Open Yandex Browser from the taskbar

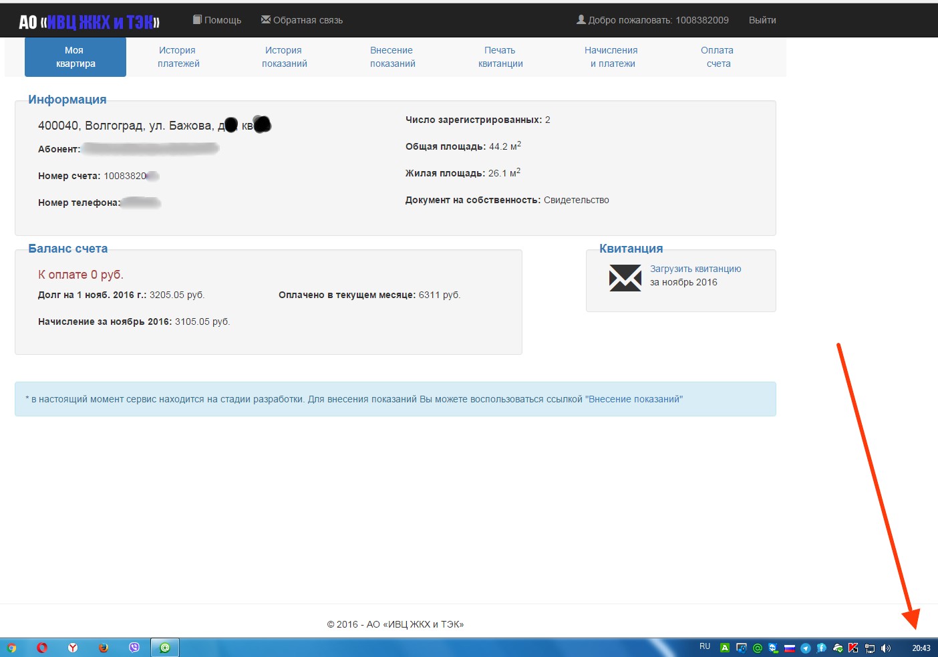click(73, 648)
